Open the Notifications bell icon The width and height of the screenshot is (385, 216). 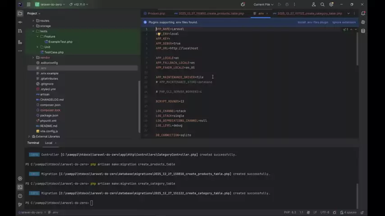tap(363, 13)
